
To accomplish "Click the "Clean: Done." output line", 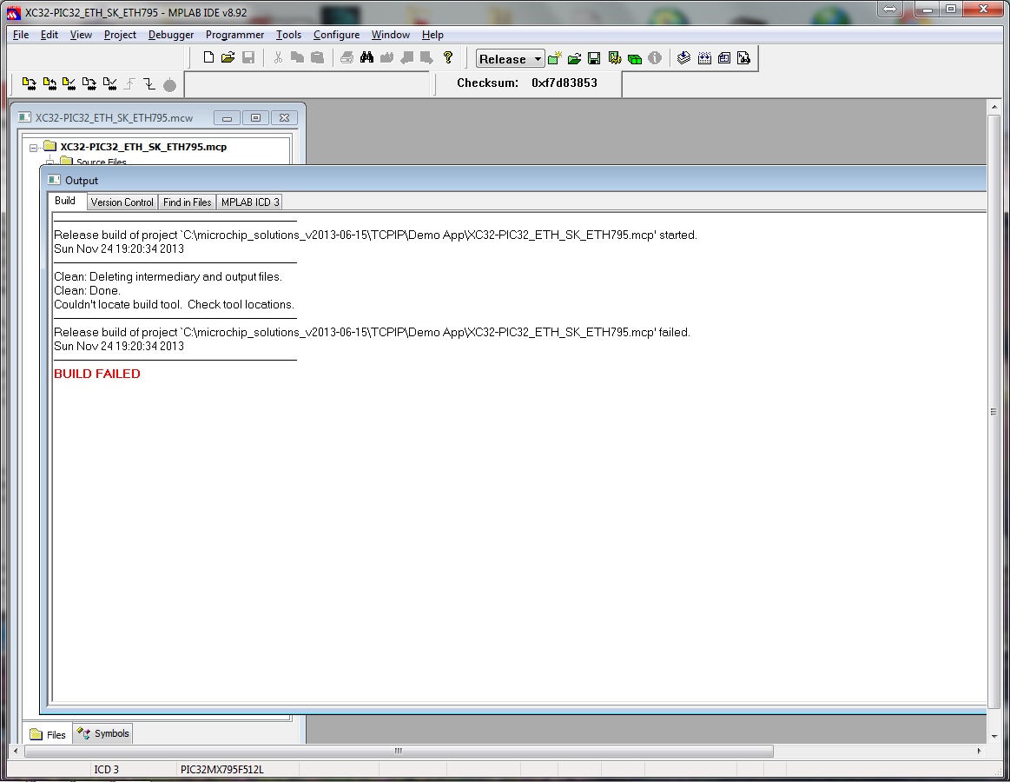I will pos(87,291).
